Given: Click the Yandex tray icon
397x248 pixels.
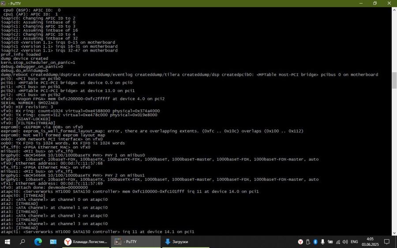Looking at the screenshot, I should 300,242.
